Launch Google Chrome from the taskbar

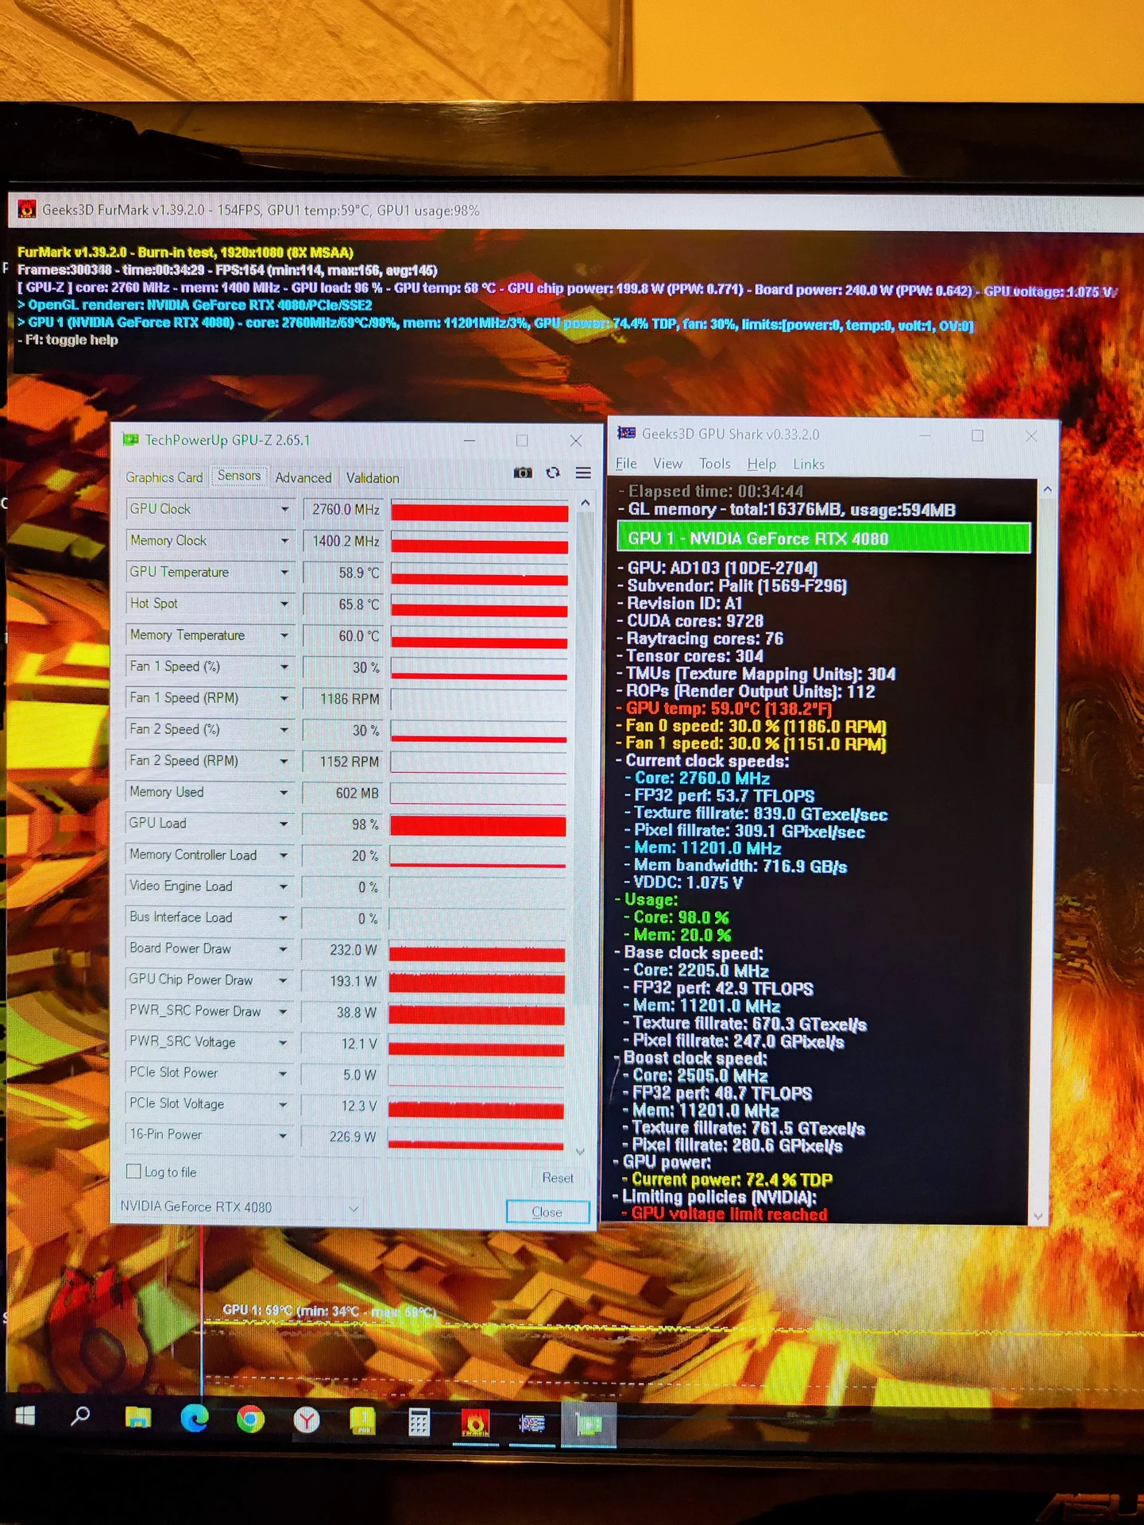click(251, 1419)
